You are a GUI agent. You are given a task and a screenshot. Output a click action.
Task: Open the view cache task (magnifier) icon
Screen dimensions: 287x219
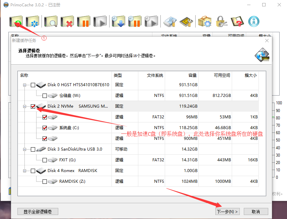(51, 21)
